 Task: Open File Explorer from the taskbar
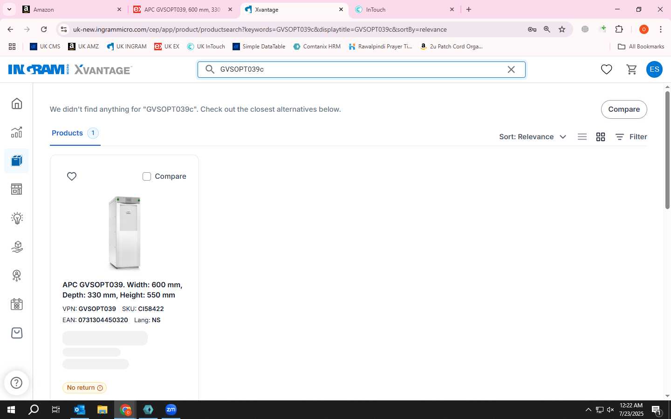click(x=102, y=410)
